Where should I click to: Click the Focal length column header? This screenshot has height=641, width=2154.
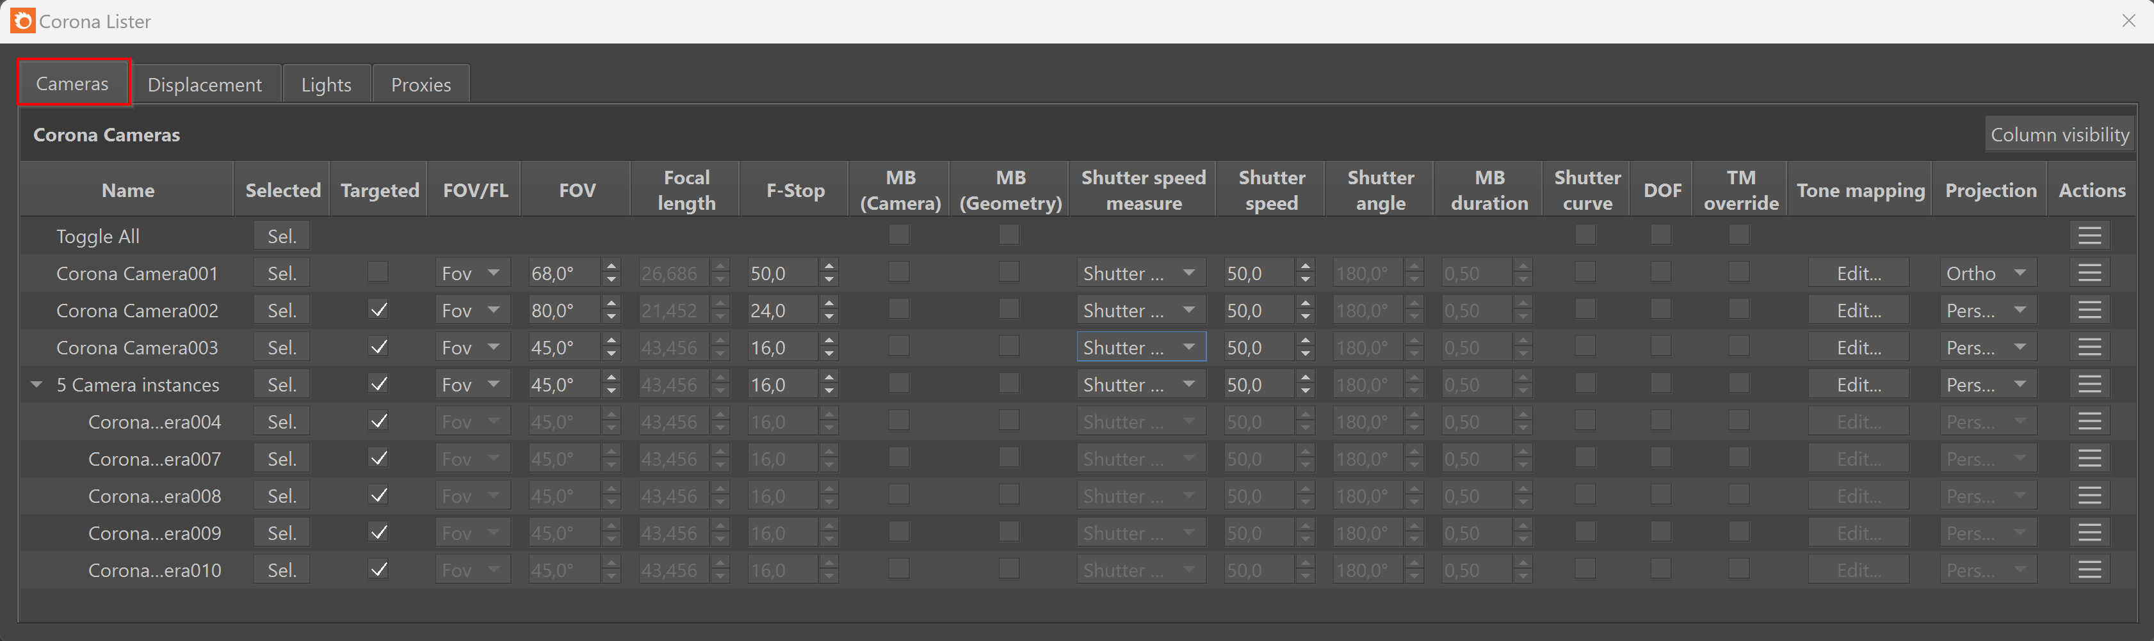(686, 190)
